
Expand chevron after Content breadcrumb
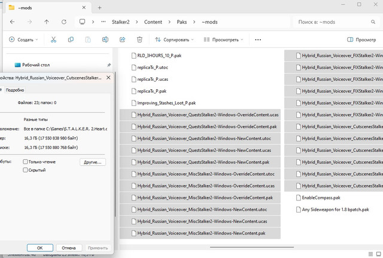[169, 22]
